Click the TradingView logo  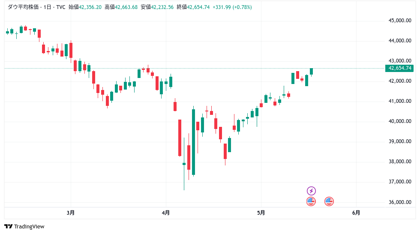(24, 226)
